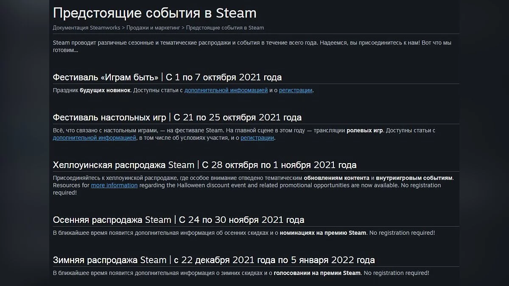Screen dimensions: 509x286
Task: Open the "Документация Steamworks" breadcrumb link
Action: click(x=86, y=28)
